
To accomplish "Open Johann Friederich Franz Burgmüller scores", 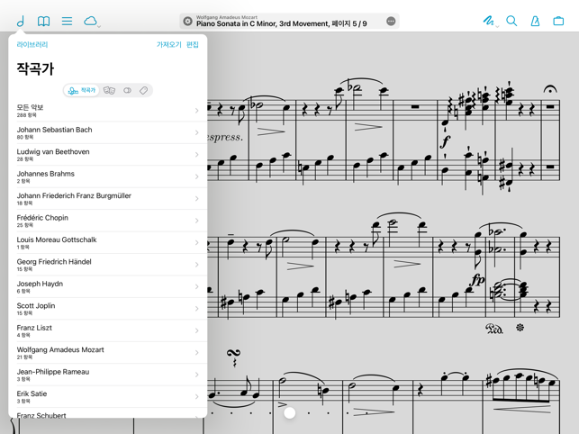I will [107, 198].
